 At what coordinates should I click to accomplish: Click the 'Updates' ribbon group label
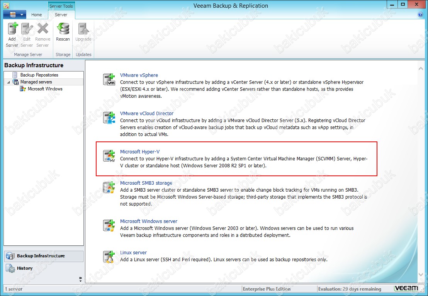[83, 54]
